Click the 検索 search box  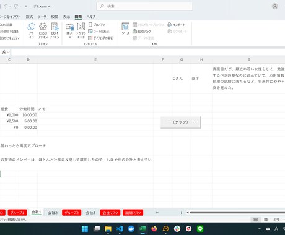pyautogui.click(x=144, y=6)
